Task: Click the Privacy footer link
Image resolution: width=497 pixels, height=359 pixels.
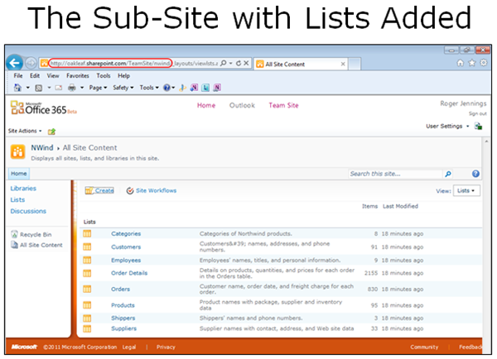Action: [166, 347]
